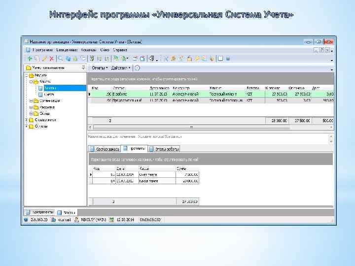Click the calendar icon beside 12.03.2014
This screenshot has width=355, height=266.
(x=111, y=219)
